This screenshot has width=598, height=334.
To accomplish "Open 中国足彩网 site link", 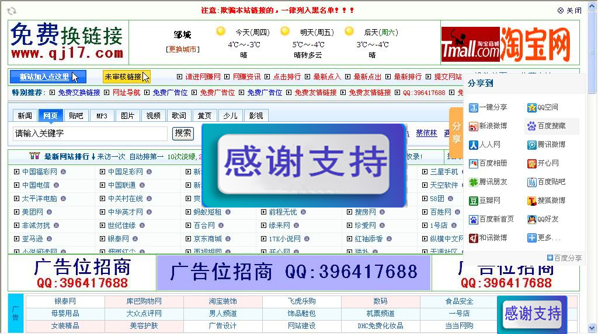I will tap(126, 172).
